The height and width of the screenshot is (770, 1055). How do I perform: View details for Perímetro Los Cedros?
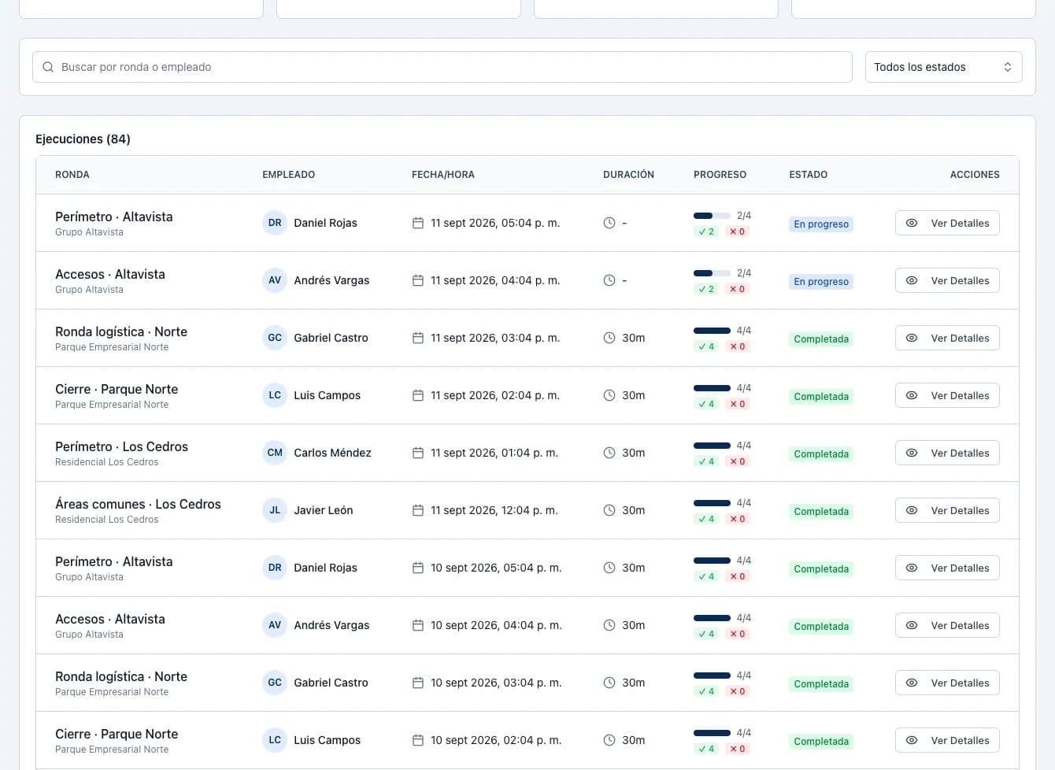947,453
